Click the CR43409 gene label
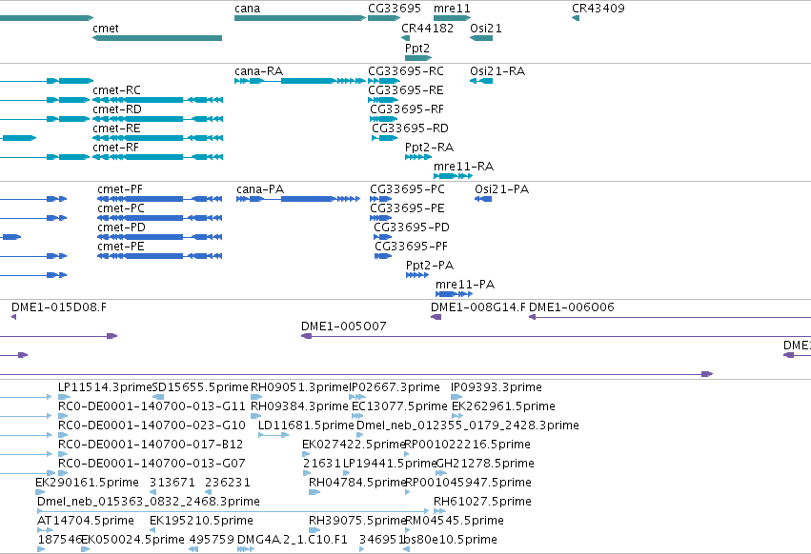 598,9
